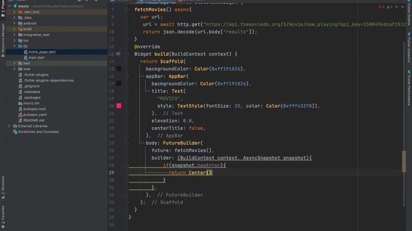Open the Favorites tool window tab
Screen dimensions: 412x231
(3, 217)
